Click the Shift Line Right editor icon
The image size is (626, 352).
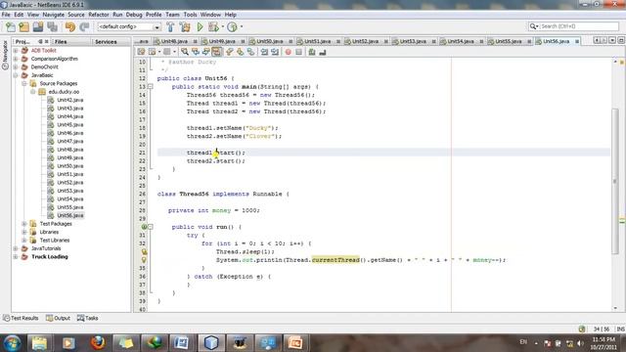[x=275, y=52]
